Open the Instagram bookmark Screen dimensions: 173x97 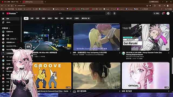[121, 9]
